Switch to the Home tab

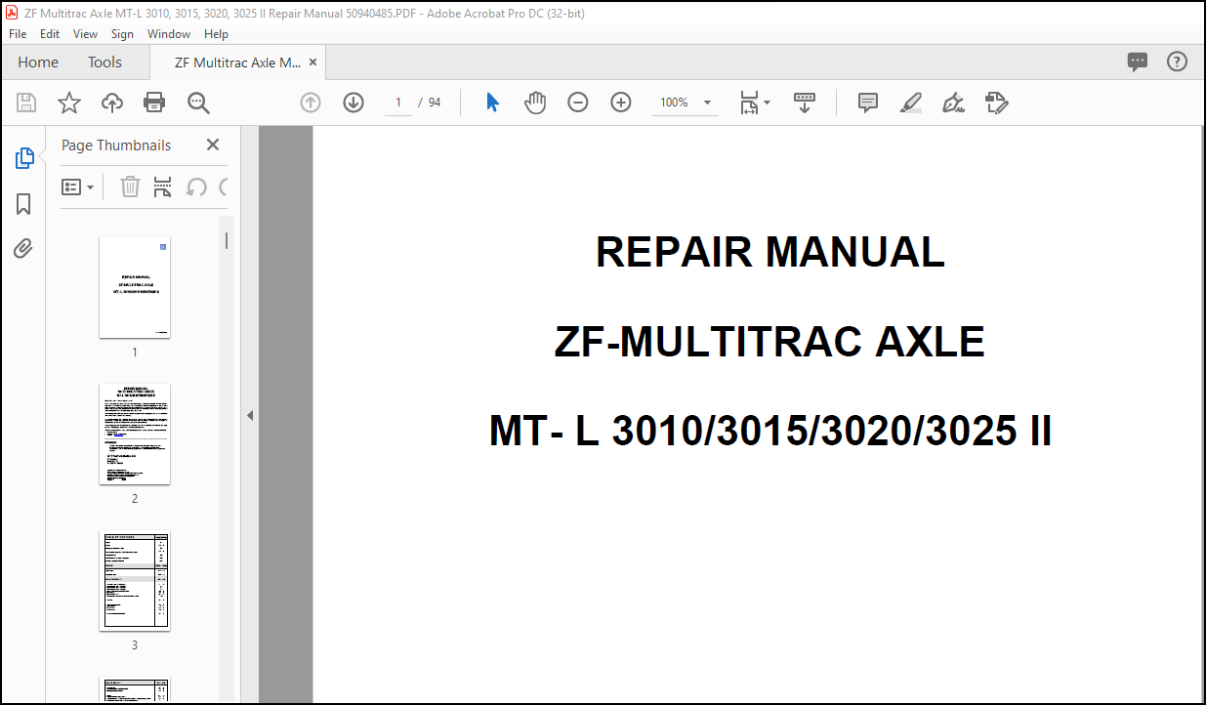tap(38, 62)
